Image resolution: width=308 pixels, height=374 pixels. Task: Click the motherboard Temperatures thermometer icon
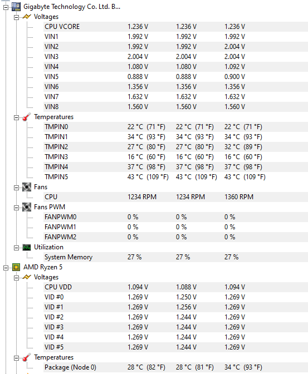coord(27,117)
